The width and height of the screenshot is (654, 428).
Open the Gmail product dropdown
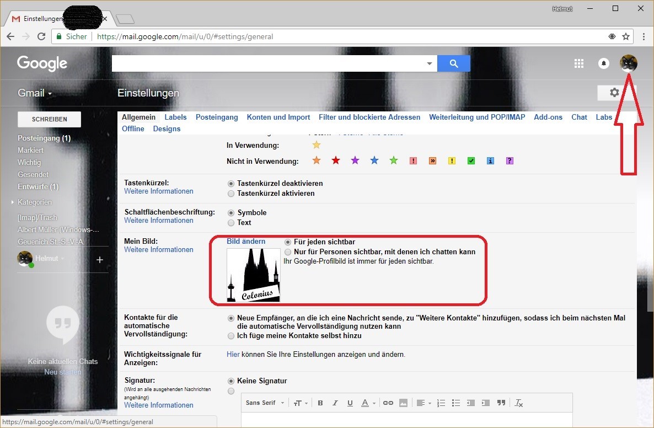pos(35,93)
